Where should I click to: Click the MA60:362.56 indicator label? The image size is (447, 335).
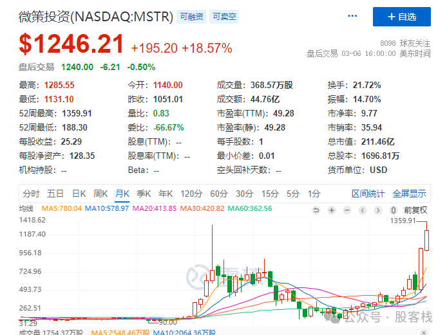click(250, 208)
